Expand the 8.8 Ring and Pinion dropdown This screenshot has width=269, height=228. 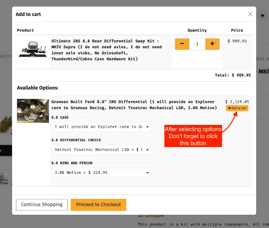point(101,173)
